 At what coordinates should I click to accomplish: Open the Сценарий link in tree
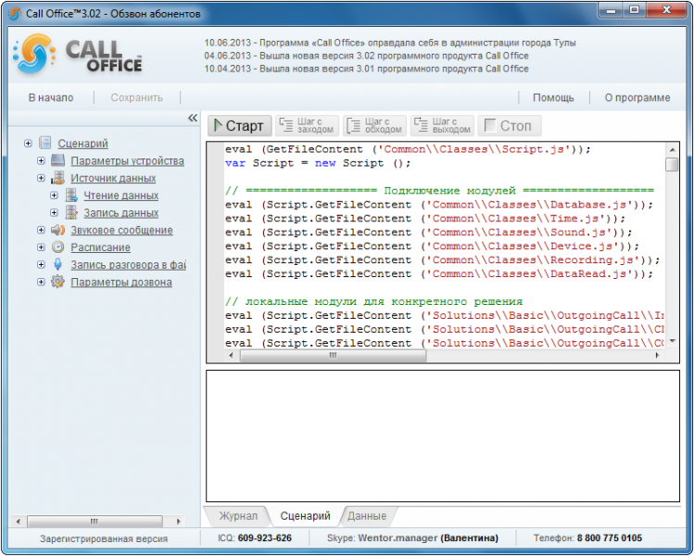[82, 144]
